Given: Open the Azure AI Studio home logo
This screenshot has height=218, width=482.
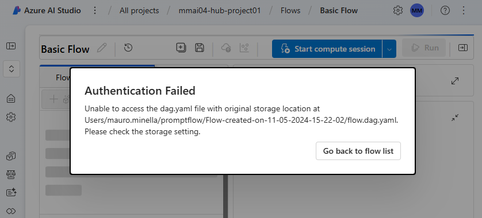Looking at the screenshot, I should (x=17, y=10).
